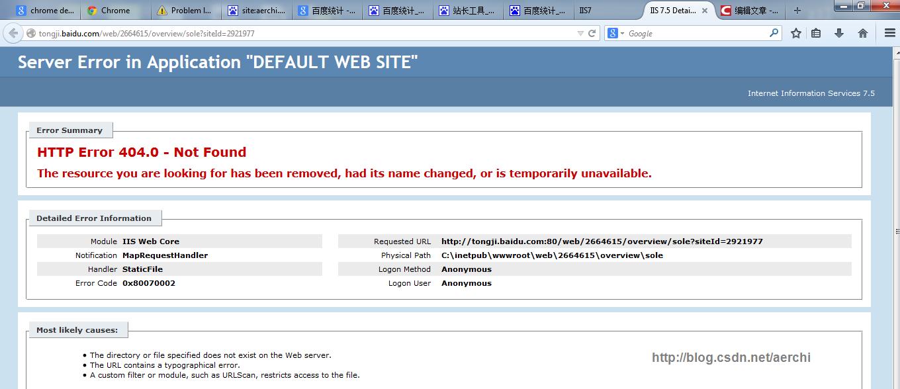The image size is (900, 389).
Task: Bookmark this page with the star icon
Action: (796, 33)
